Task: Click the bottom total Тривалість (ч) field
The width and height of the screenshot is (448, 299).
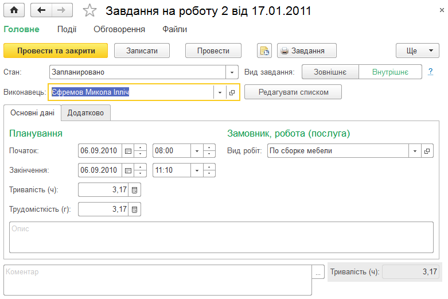Action: pyautogui.click(x=411, y=272)
